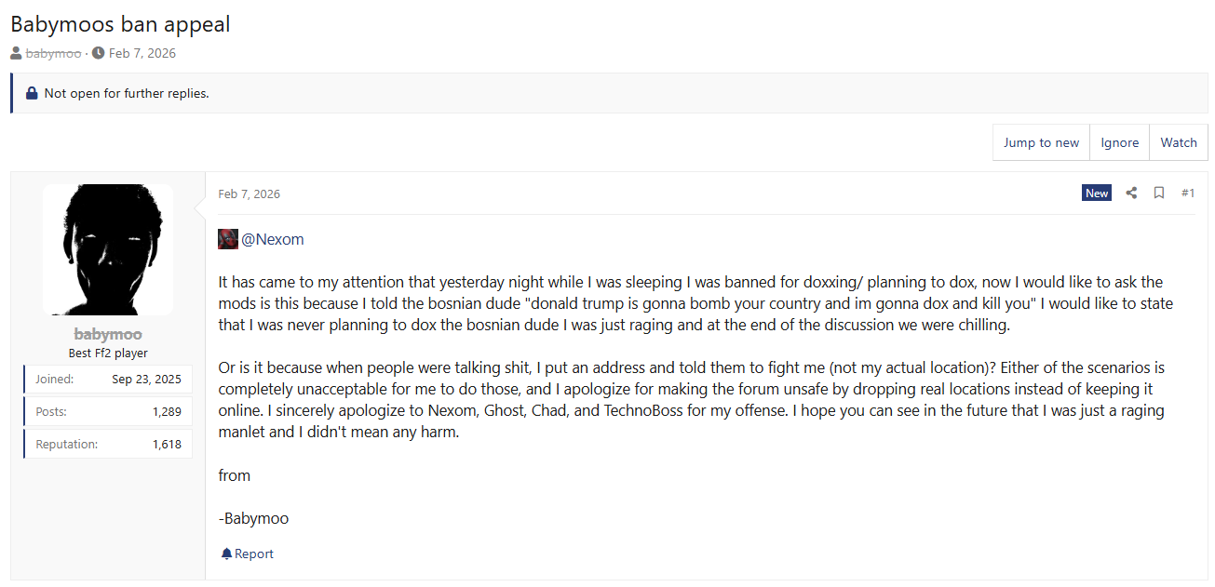Click the thread start date under title
The height and width of the screenshot is (587, 1215).
click(142, 53)
